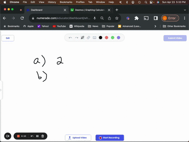Toggle the camera icon at bottom left
Image resolution: width=189 pixels, height=142 pixels.
[x=8, y=136]
